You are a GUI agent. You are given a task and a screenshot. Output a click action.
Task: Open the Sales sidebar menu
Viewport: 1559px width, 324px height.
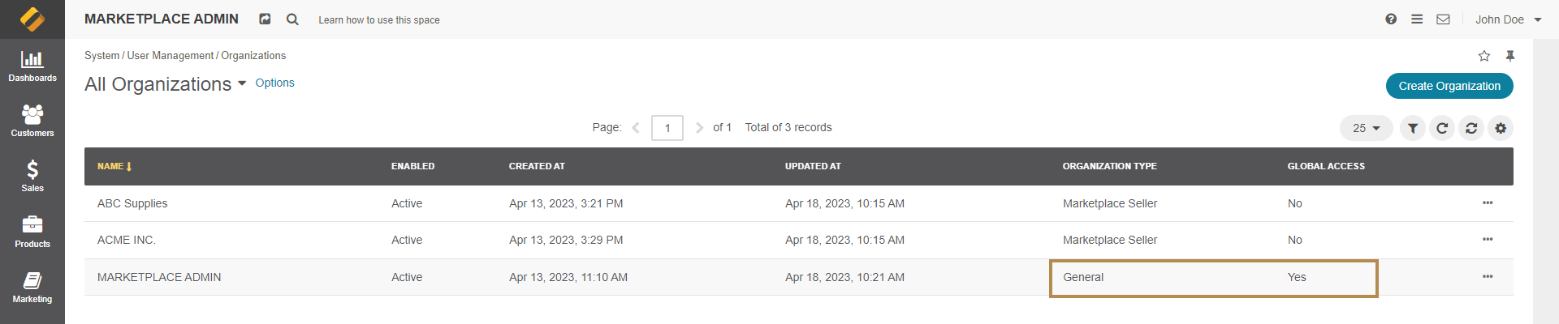coord(32,177)
